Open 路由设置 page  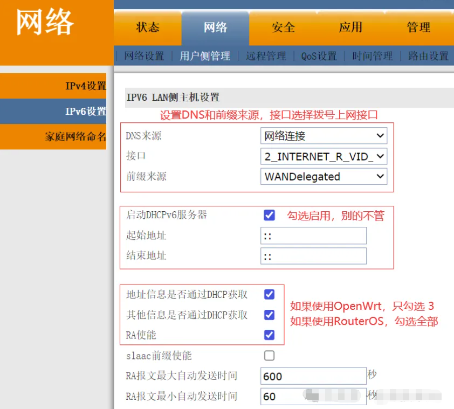(429, 56)
